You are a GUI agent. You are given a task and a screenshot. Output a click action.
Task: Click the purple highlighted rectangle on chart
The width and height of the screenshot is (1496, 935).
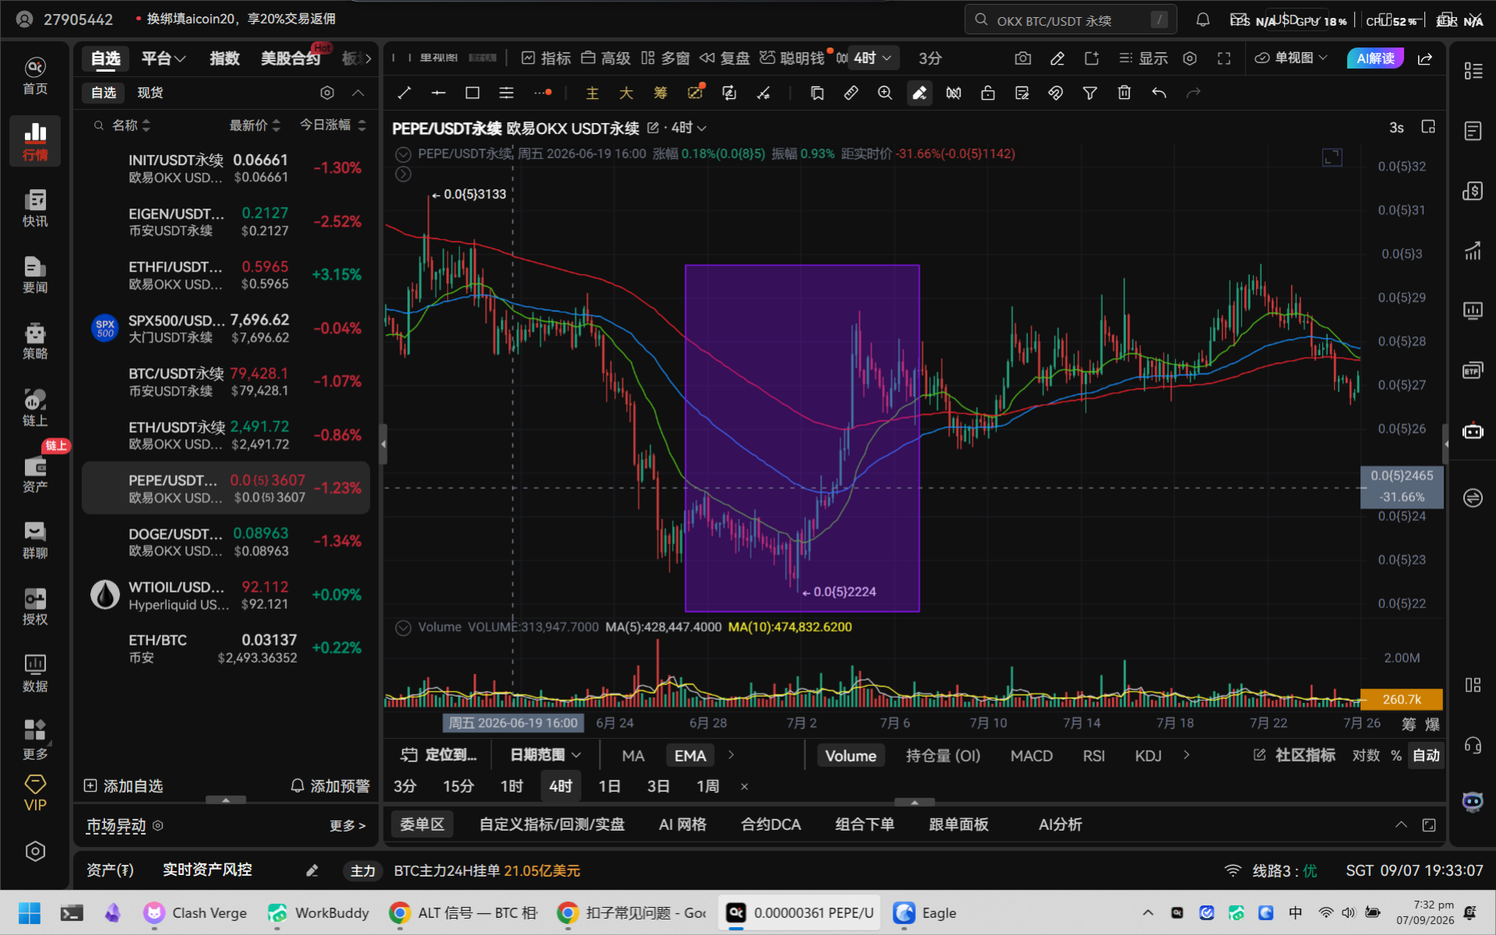coord(802,438)
